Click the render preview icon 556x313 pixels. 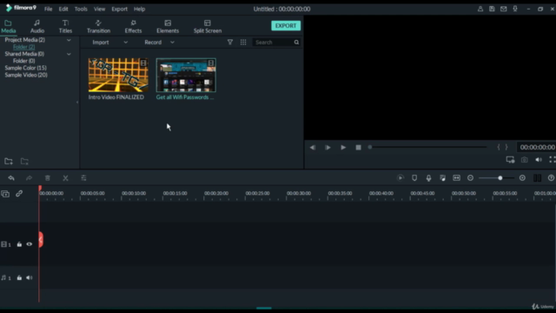400,177
